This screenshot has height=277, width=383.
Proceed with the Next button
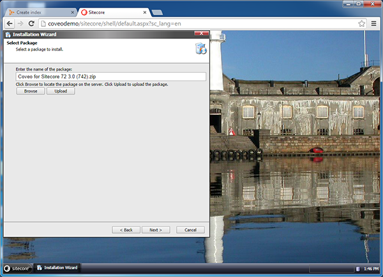(x=156, y=230)
